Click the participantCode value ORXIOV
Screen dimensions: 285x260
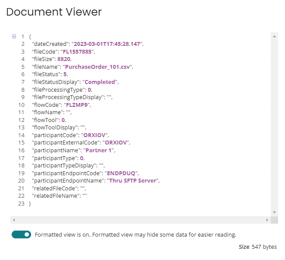coord(94,135)
